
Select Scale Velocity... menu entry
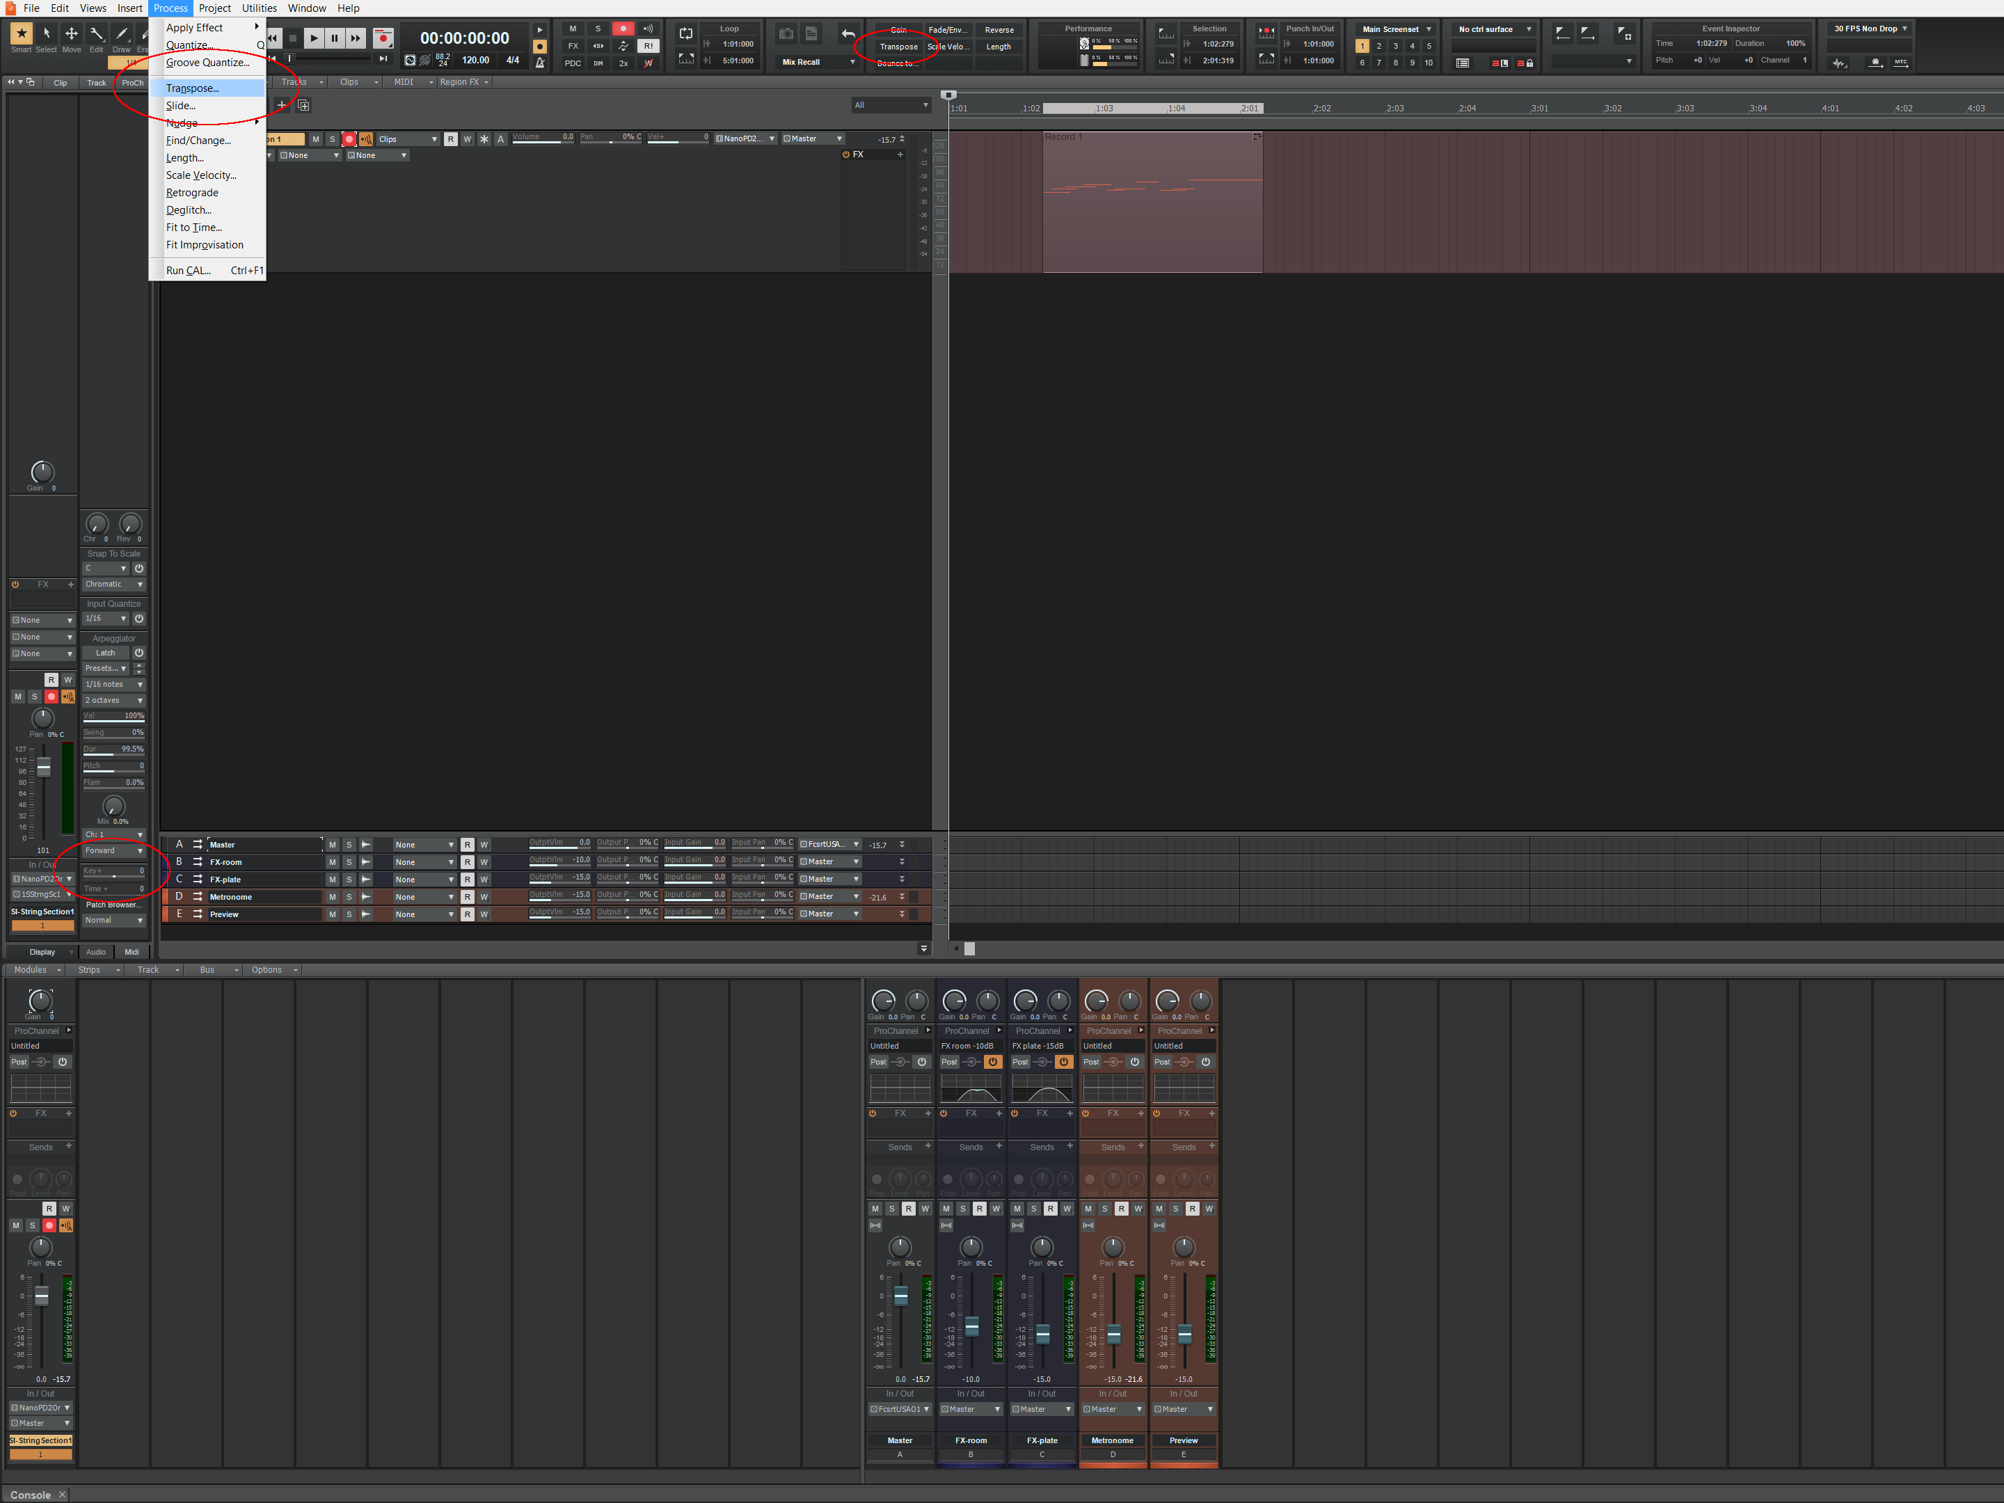201,175
